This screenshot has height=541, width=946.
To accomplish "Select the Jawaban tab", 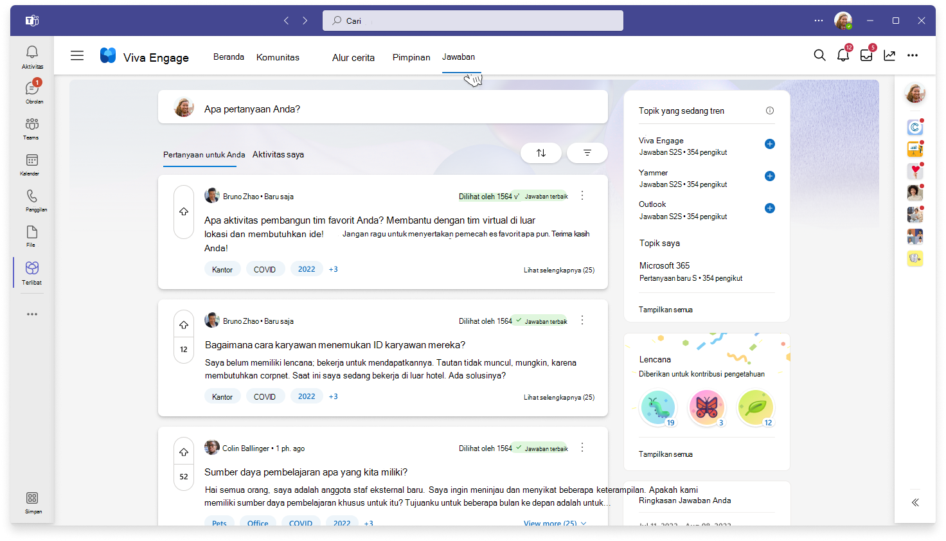I will click(x=458, y=57).
